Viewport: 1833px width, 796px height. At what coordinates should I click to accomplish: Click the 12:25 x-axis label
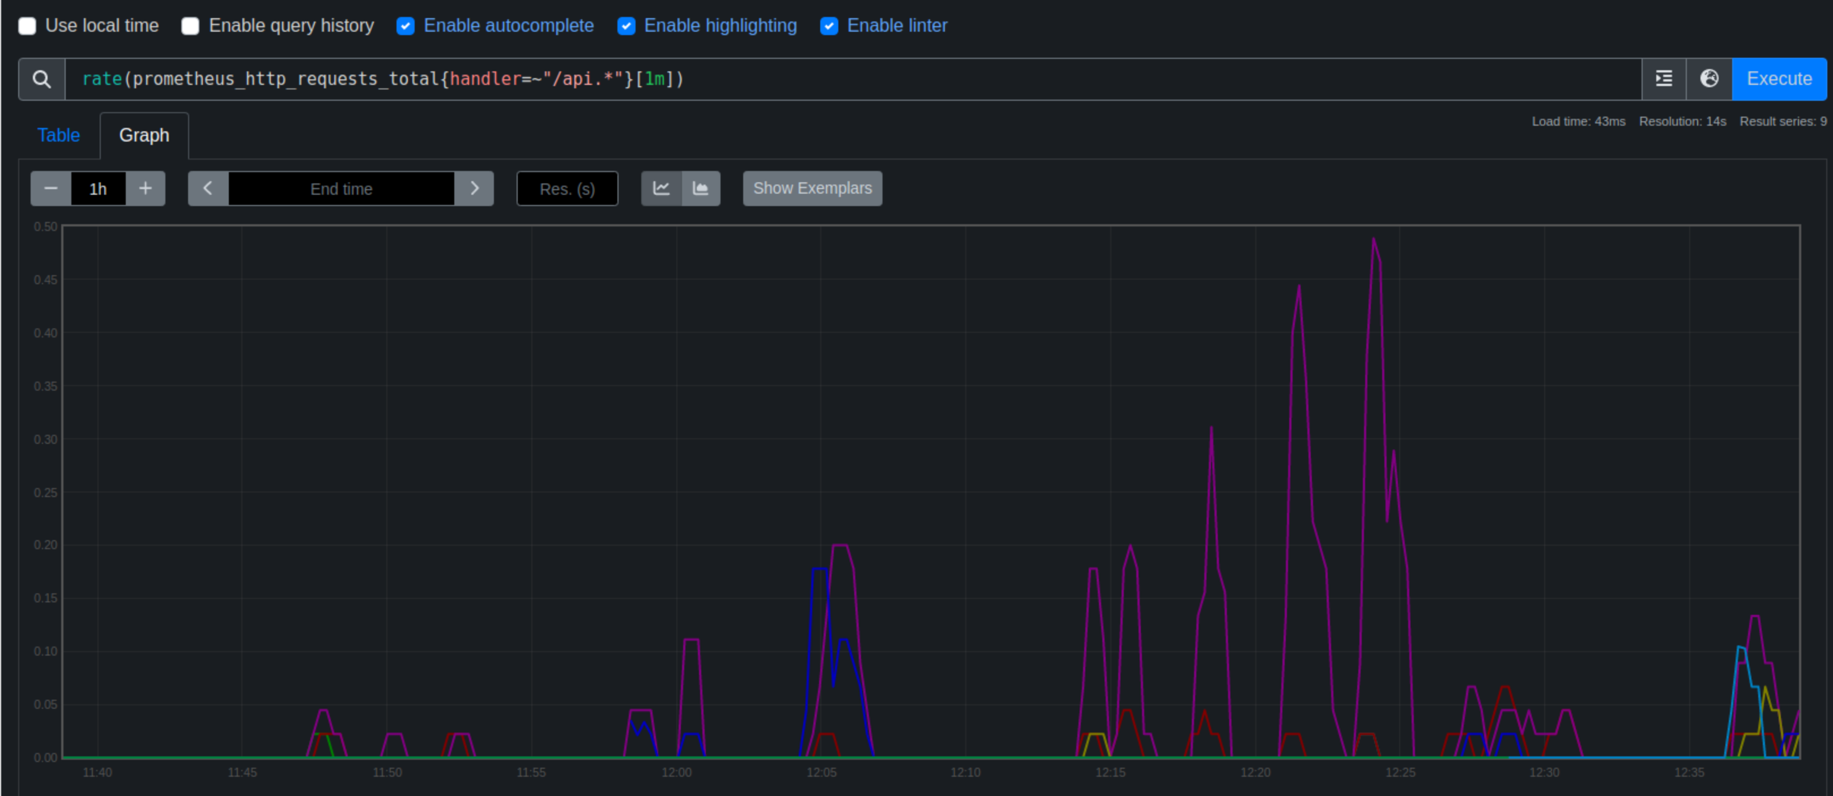(x=1400, y=773)
